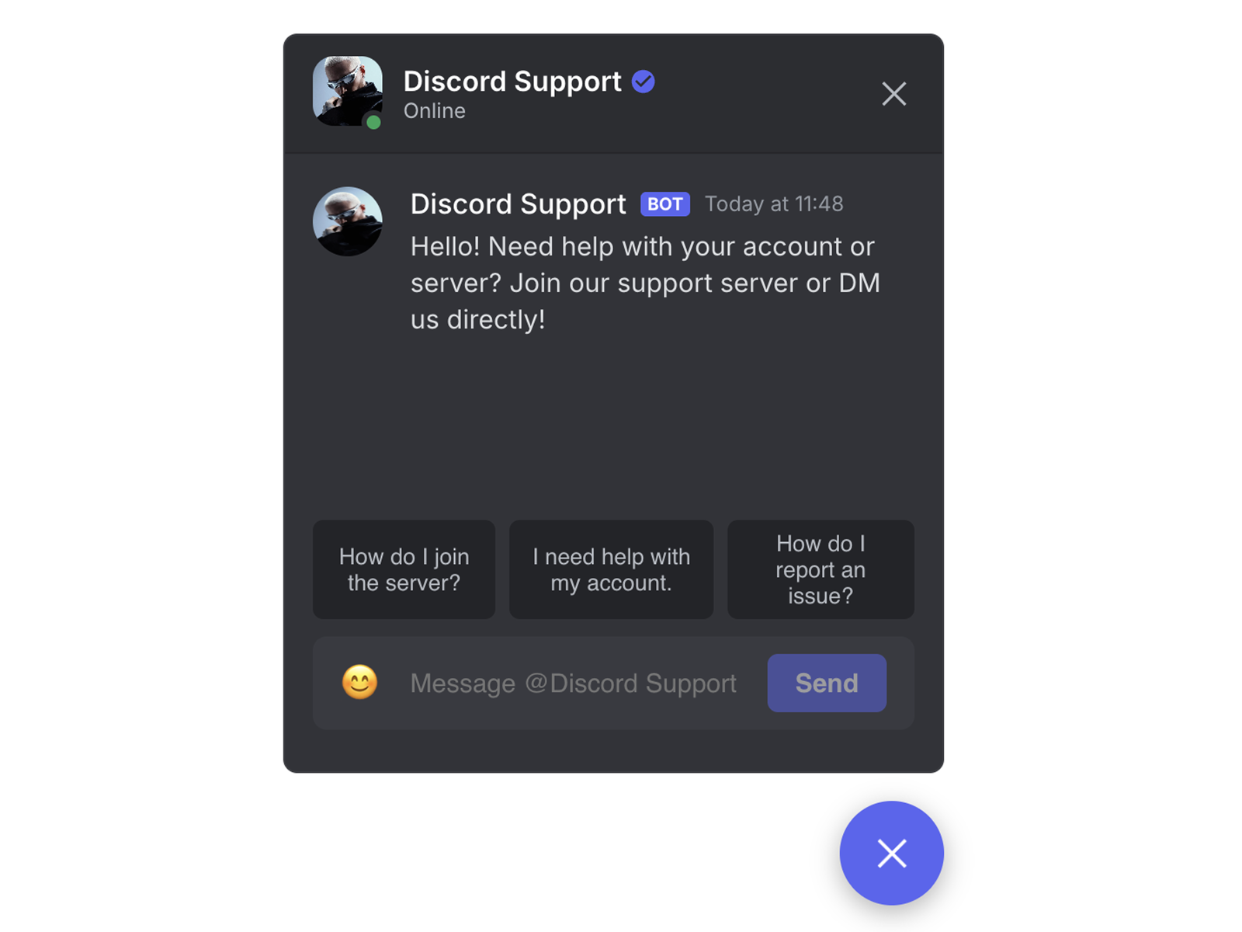This screenshot has width=1242, height=932.
Task: Choose "How do I join the server?" reply
Action: tap(404, 569)
